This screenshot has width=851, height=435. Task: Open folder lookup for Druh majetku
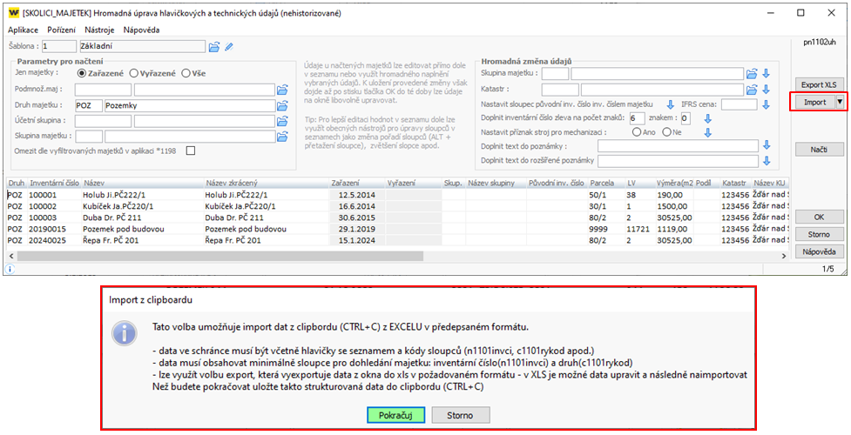click(x=282, y=104)
